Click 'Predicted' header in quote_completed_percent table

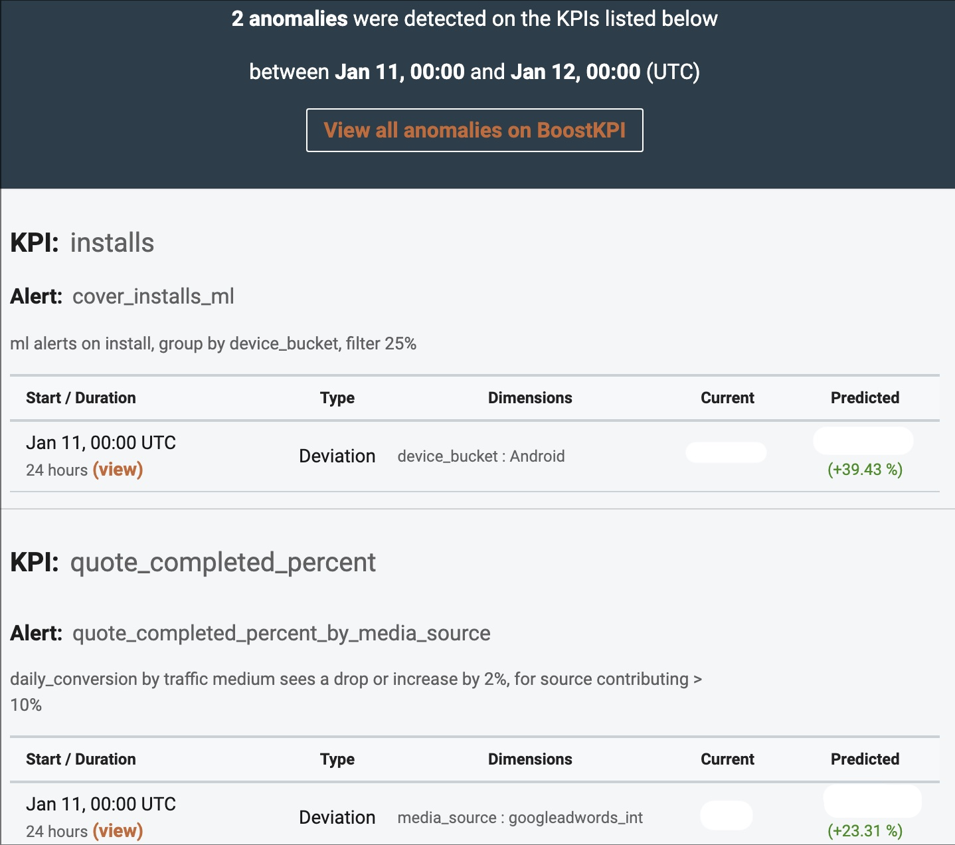coord(865,759)
